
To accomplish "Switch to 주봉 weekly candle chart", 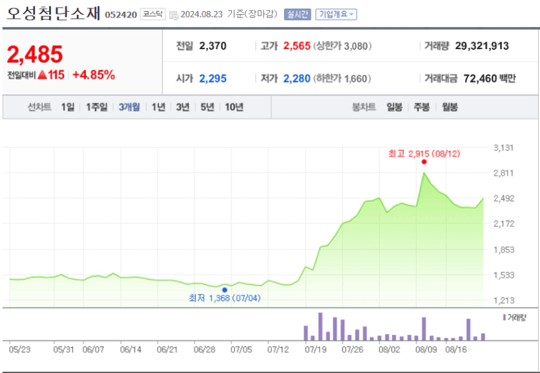I will 422,107.
